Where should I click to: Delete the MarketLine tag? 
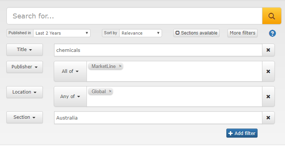click(x=120, y=66)
